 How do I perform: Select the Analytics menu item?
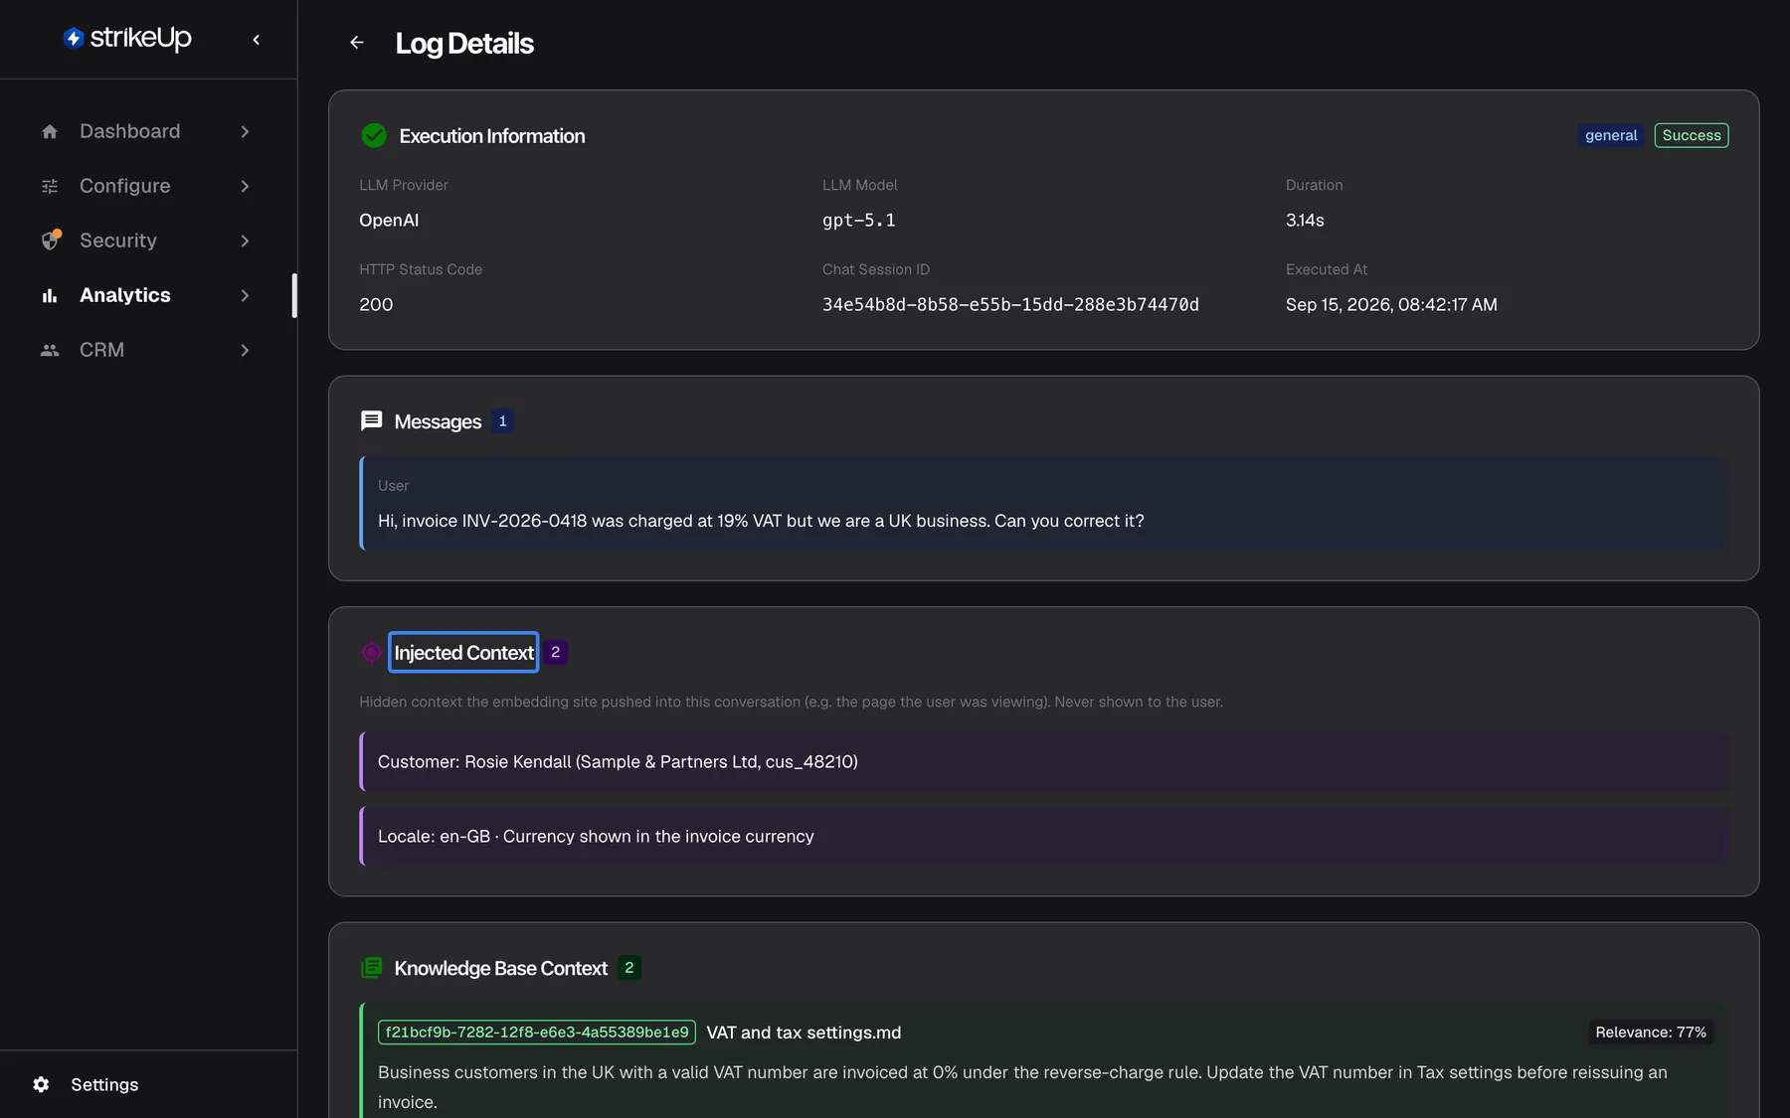pos(146,295)
